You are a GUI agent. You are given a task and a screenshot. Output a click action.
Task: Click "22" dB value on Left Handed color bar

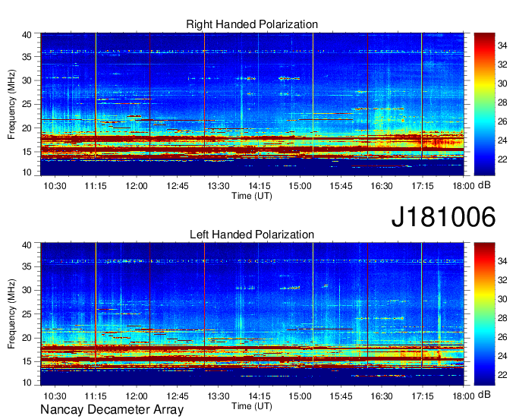[x=502, y=375]
